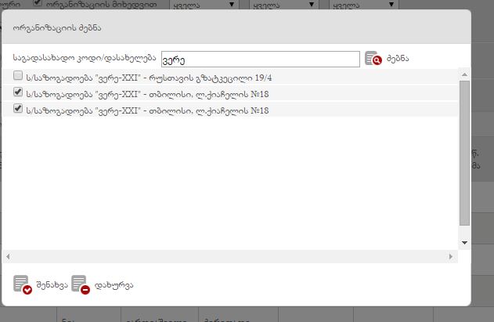Image resolution: width=494 pixels, height=322 pixels.
Task: Click the search input containing ვერე
Action: [x=259, y=60]
